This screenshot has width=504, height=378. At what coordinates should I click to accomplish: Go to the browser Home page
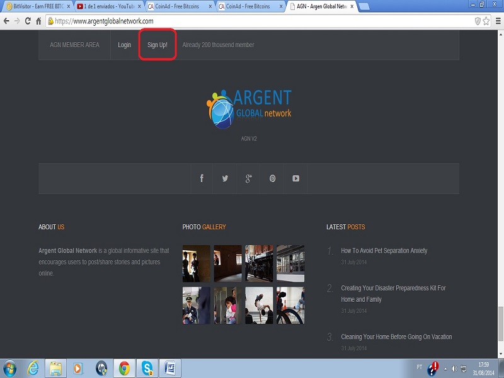tap(38, 21)
